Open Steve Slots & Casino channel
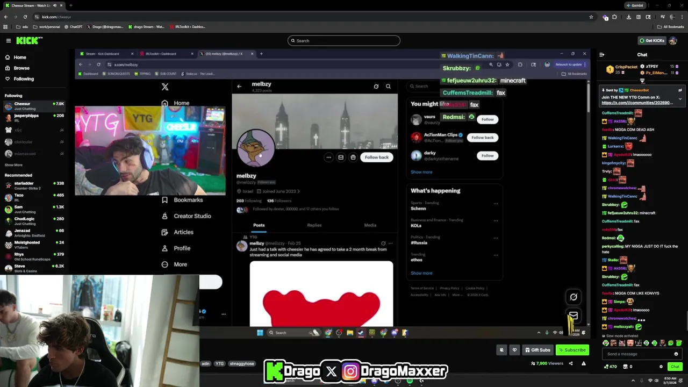The image size is (688, 387). coord(34,268)
